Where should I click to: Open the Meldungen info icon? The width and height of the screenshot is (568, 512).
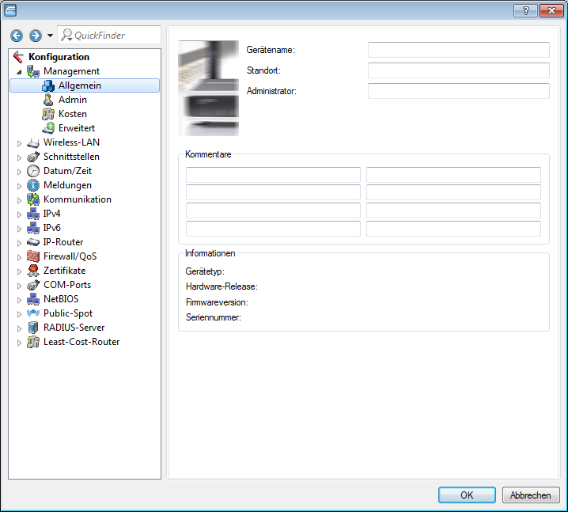(x=33, y=185)
